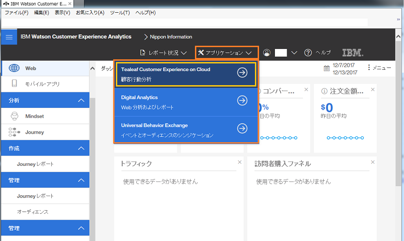Collapse the first 管理 section
This screenshot has width=404, height=241.
(81, 180)
